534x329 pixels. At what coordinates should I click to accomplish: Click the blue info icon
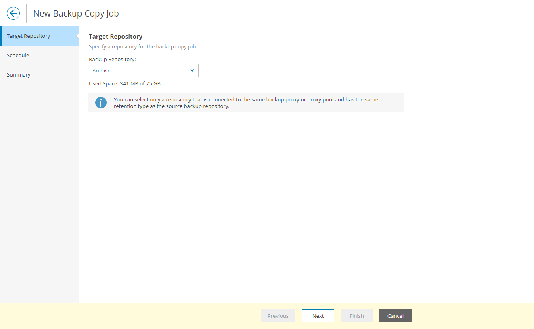tap(101, 103)
